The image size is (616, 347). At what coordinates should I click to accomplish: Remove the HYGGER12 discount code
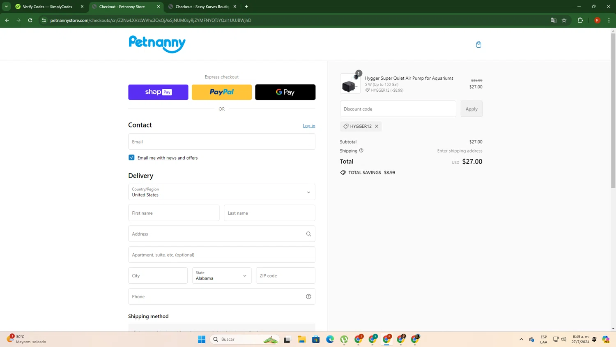[377, 126]
